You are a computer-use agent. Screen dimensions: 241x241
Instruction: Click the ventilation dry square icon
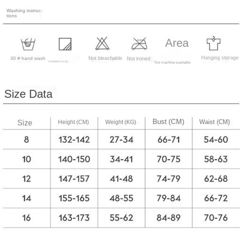tap(65, 44)
